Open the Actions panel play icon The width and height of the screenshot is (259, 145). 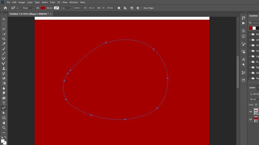[x=243, y=23]
